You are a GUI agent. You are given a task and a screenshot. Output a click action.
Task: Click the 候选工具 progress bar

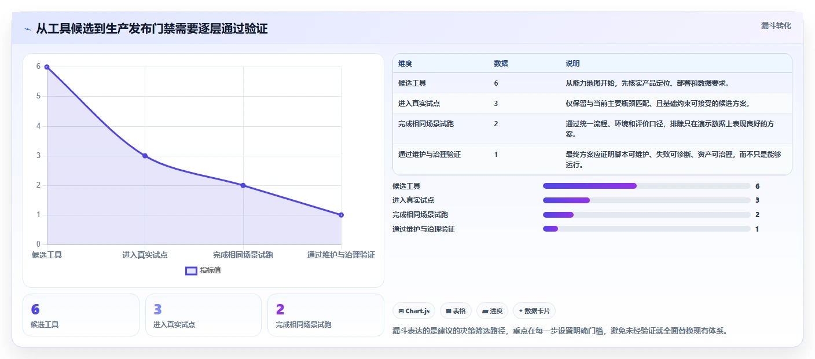tap(647, 186)
